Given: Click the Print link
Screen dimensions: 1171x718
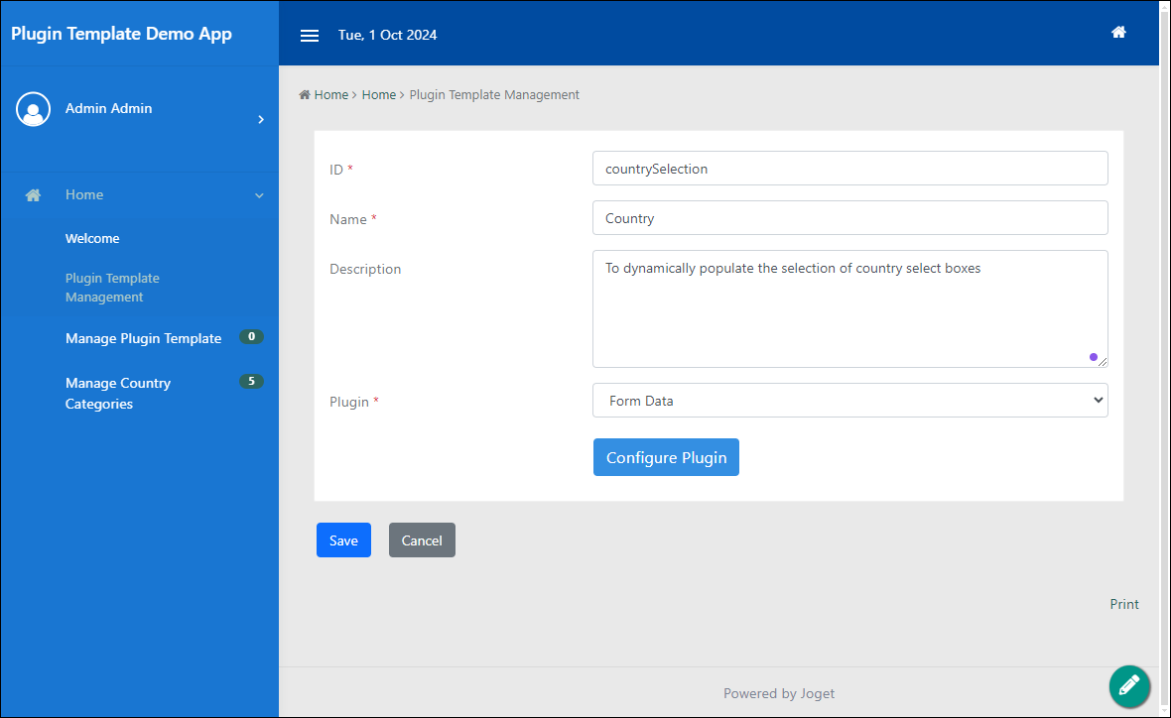Looking at the screenshot, I should point(1124,604).
